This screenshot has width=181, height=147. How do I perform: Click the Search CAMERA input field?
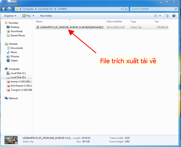pos(152,9)
